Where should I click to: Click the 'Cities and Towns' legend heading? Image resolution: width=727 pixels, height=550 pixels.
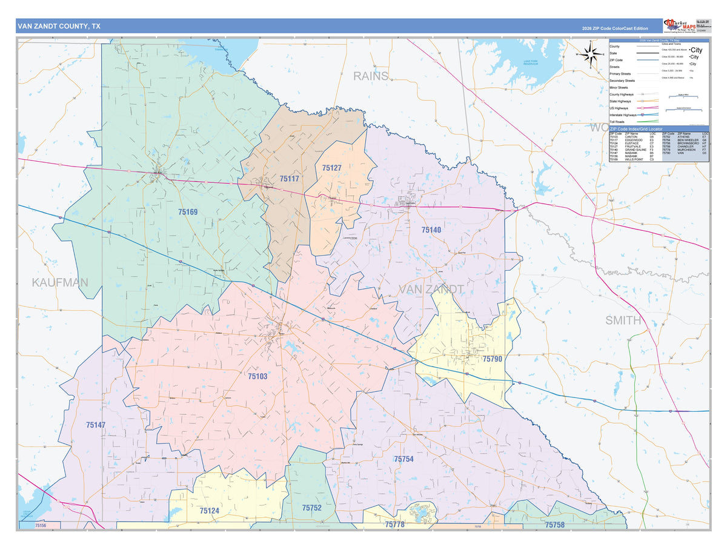tap(671, 44)
